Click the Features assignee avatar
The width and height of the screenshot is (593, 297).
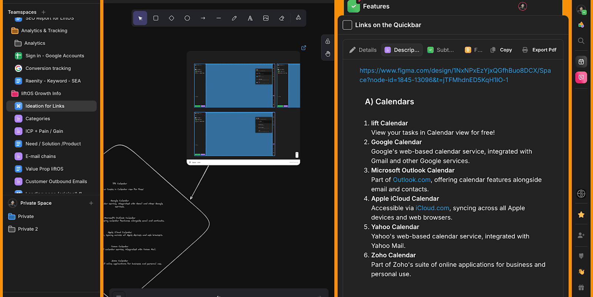pos(523,6)
